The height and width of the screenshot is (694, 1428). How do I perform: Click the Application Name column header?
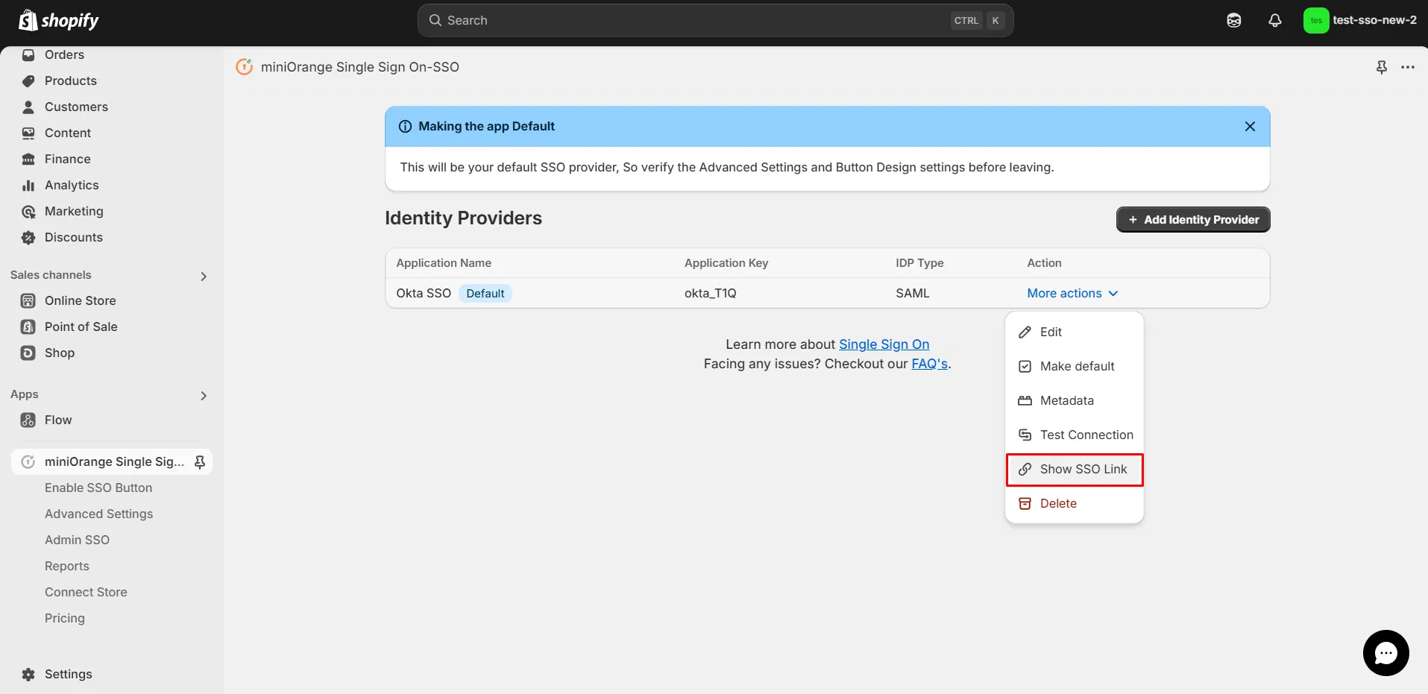click(x=444, y=263)
